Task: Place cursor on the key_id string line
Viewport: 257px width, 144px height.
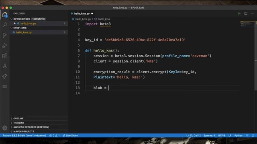Action: point(135,40)
